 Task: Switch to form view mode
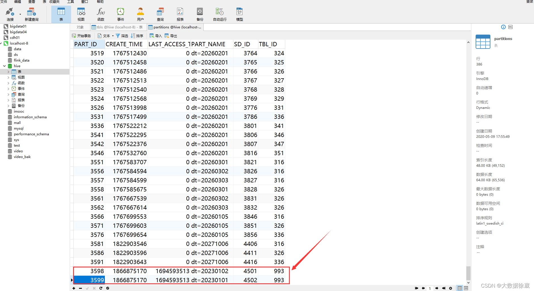tap(466, 288)
